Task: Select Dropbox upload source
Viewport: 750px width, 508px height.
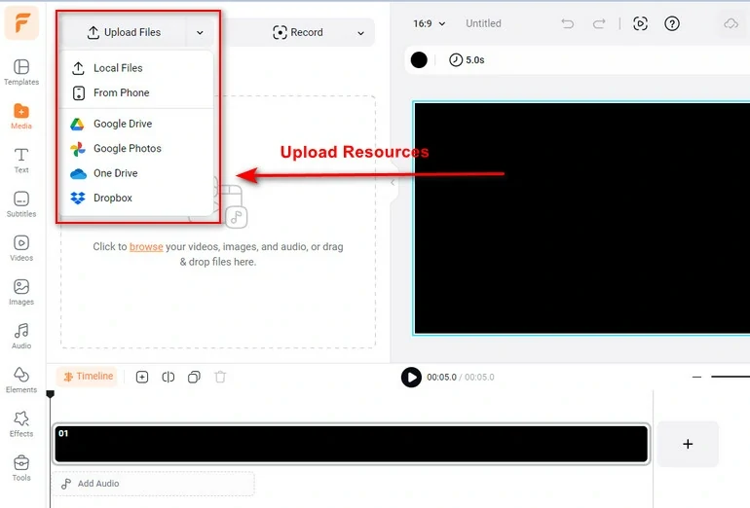Action: [x=136, y=198]
